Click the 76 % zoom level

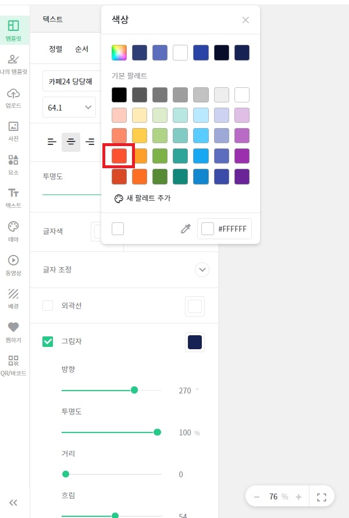[279, 496]
